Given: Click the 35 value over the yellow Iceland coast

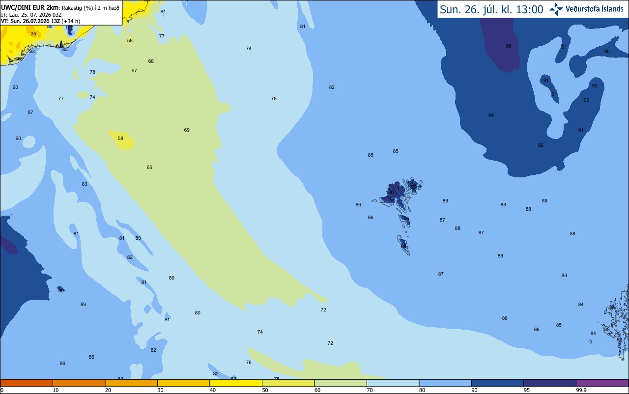Looking at the screenshot, I should coord(33,33).
